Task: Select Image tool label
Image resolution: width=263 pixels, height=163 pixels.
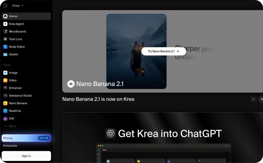Action: pyautogui.click(x=13, y=73)
